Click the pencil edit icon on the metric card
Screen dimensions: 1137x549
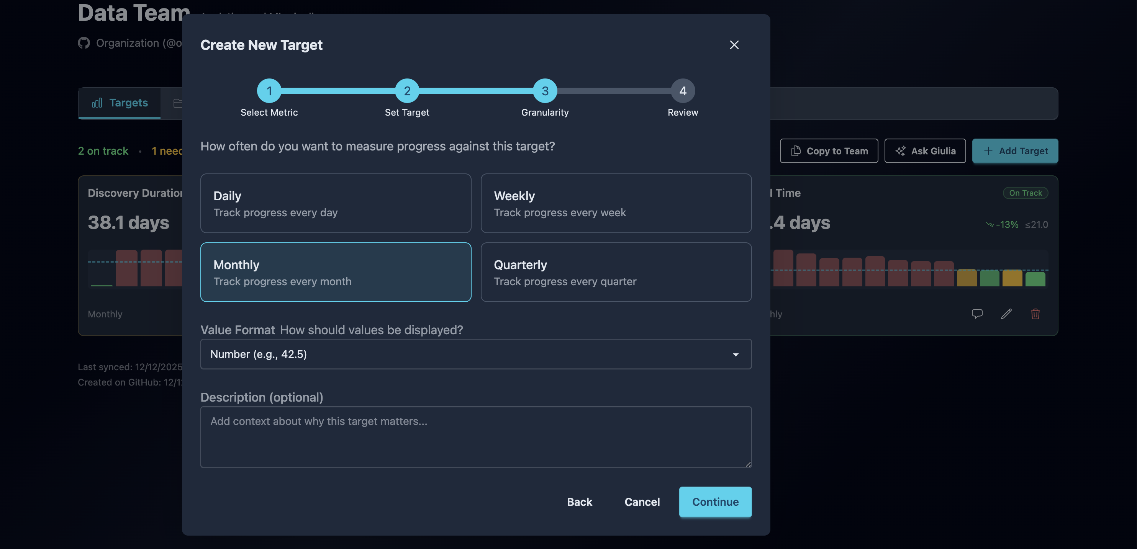1006,314
